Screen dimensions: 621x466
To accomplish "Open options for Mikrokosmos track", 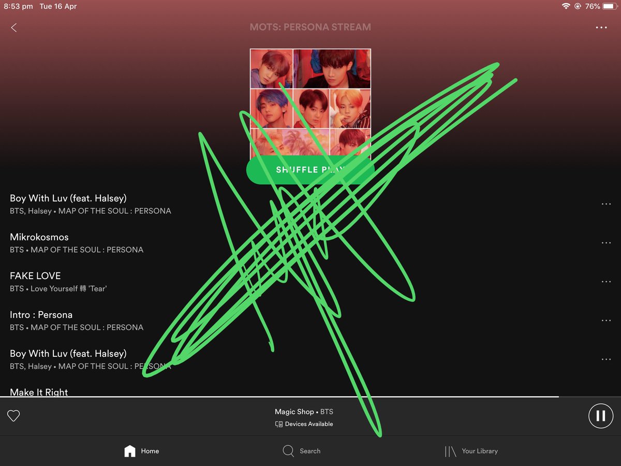I will [x=606, y=243].
